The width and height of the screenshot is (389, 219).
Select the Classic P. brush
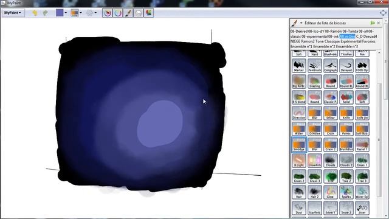point(331,97)
